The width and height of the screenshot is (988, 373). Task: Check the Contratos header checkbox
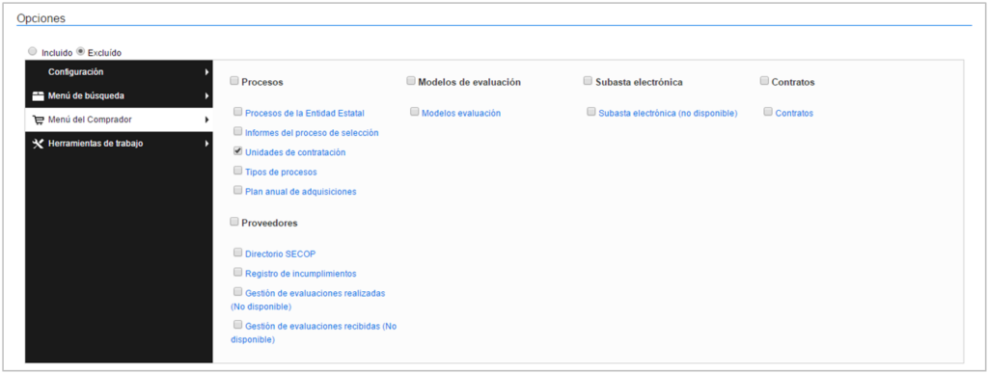click(764, 81)
